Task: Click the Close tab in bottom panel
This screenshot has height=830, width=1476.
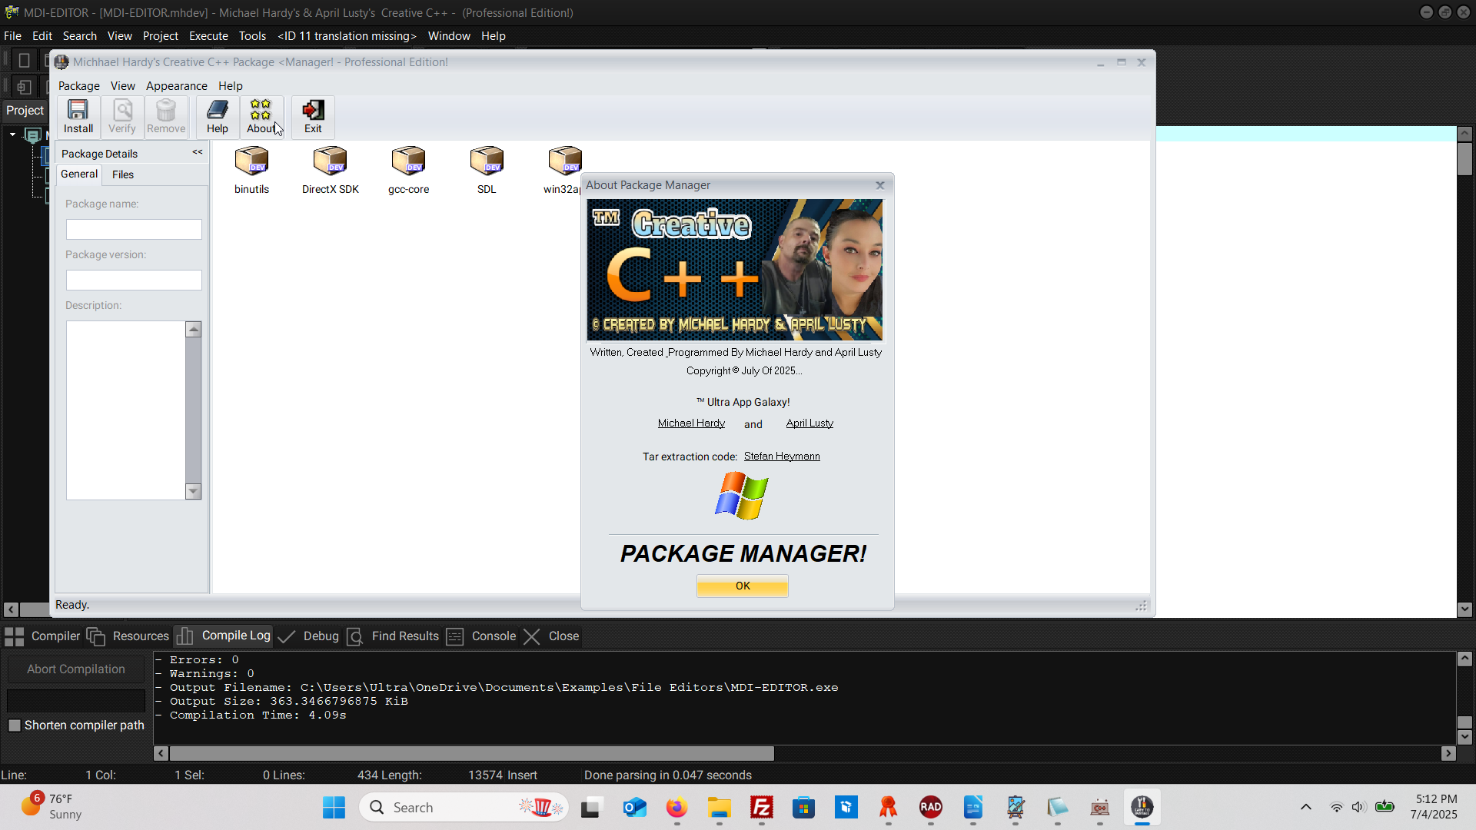Action: point(551,636)
